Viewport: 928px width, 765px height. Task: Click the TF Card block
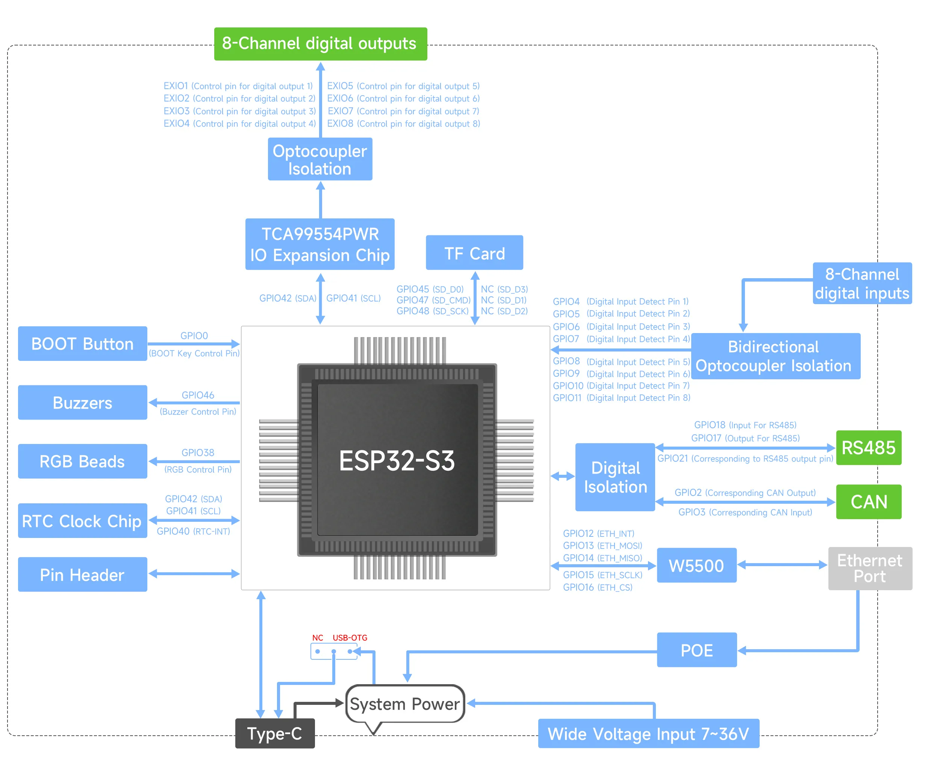pos(475,253)
